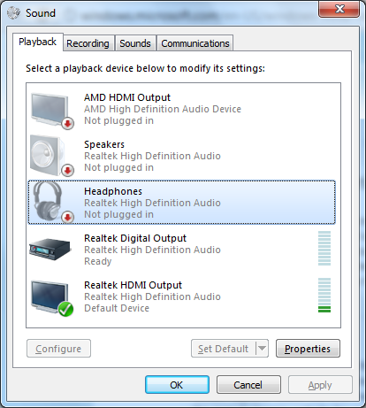Click the Set Default button
The height and width of the screenshot is (408, 366).
(x=223, y=349)
